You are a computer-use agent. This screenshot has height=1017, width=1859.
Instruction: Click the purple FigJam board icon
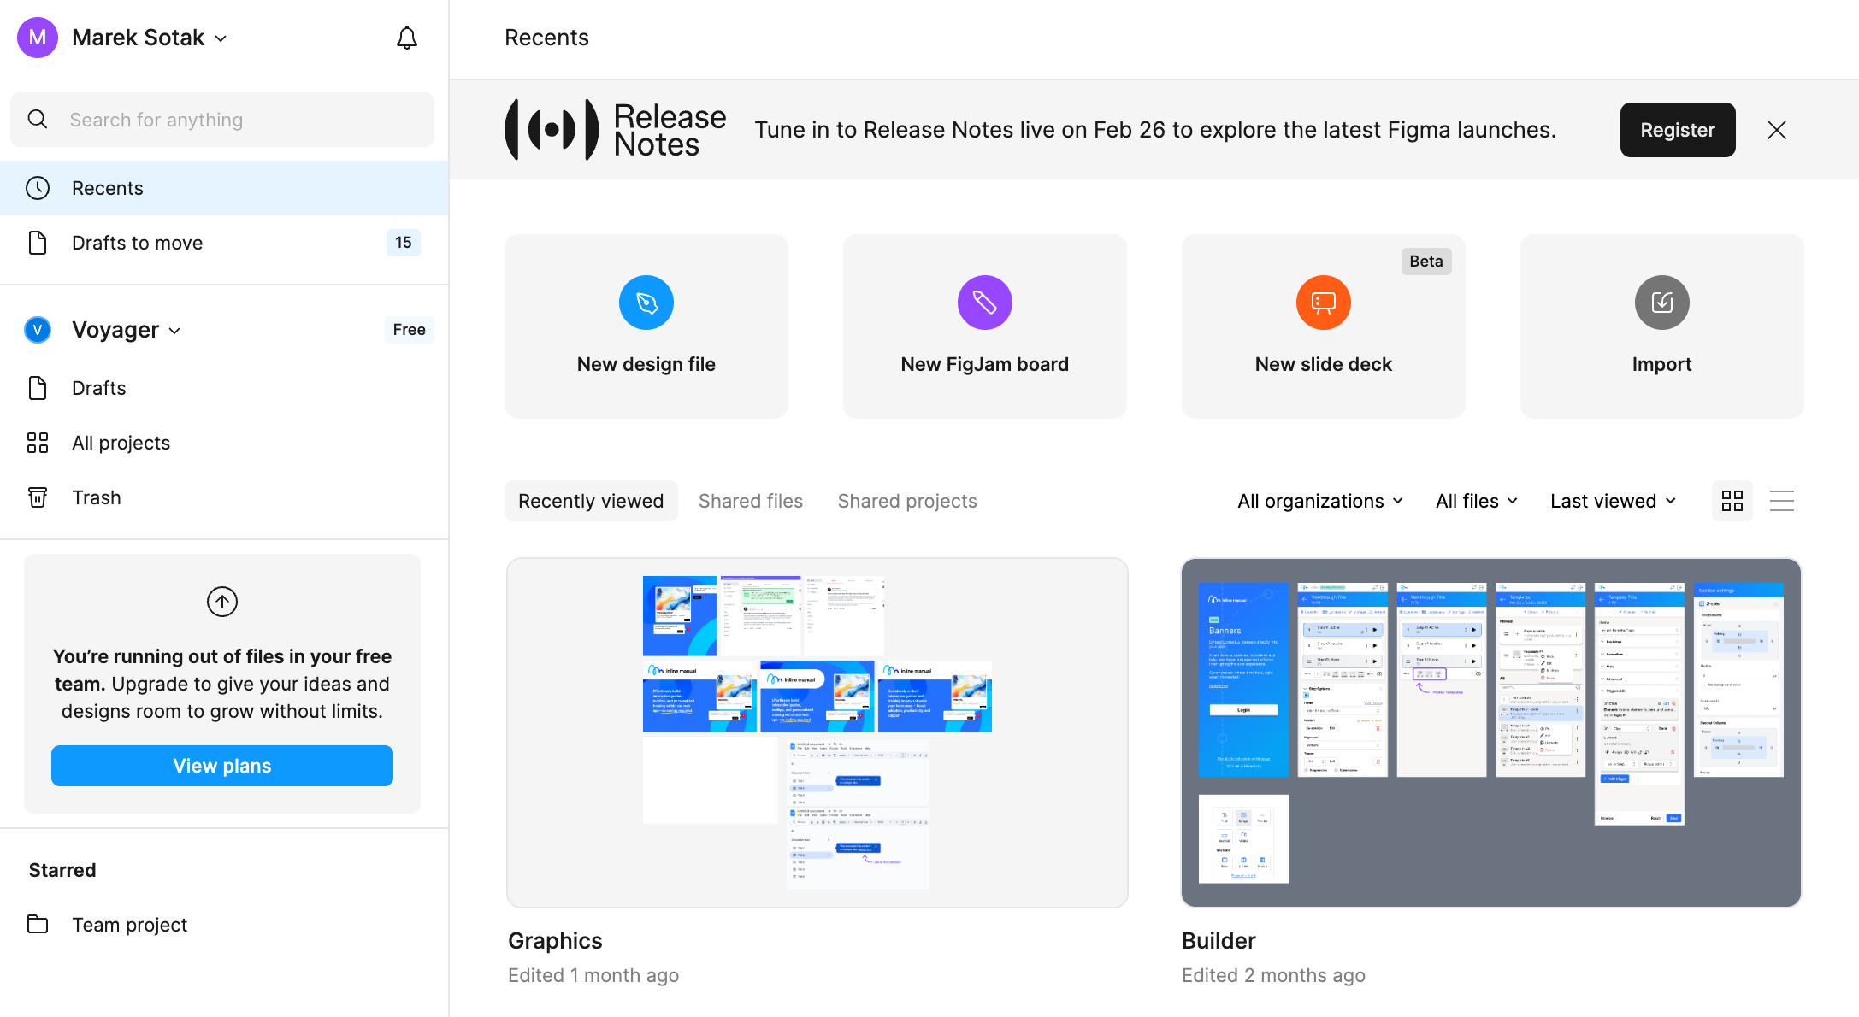click(984, 303)
